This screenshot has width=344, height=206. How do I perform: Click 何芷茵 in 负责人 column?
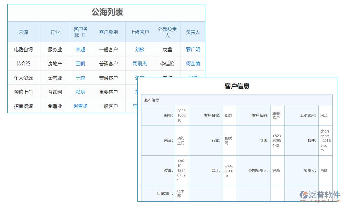[193, 63]
